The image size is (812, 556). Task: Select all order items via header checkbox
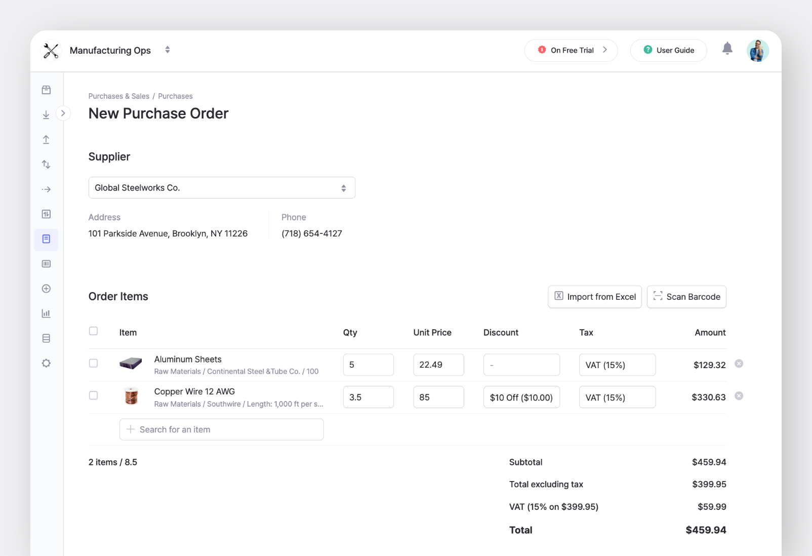[x=93, y=331]
